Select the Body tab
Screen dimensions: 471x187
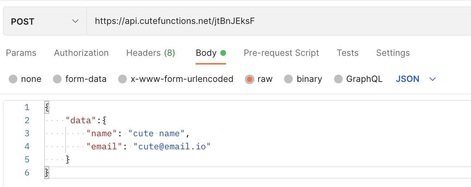(x=206, y=53)
